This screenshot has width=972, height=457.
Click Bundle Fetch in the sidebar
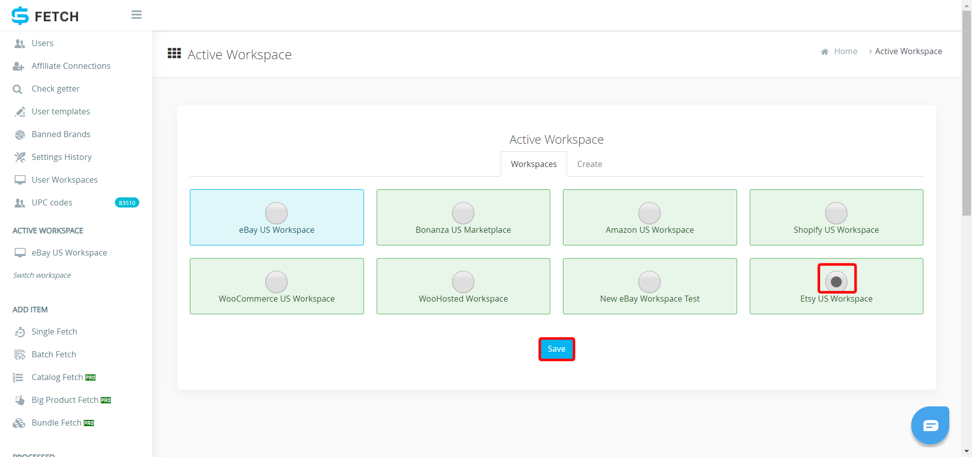56,423
